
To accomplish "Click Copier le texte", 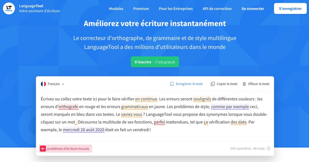I will click(227, 84).
